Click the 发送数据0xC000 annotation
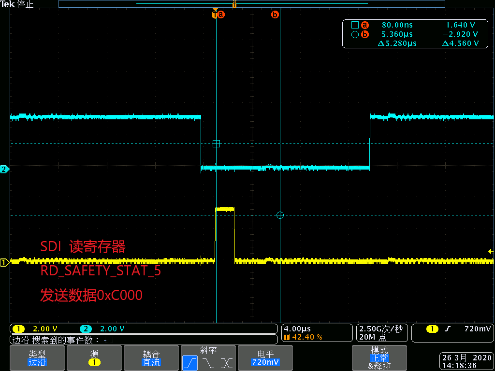This screenshot has height=371, width=495. coord(91,296)
